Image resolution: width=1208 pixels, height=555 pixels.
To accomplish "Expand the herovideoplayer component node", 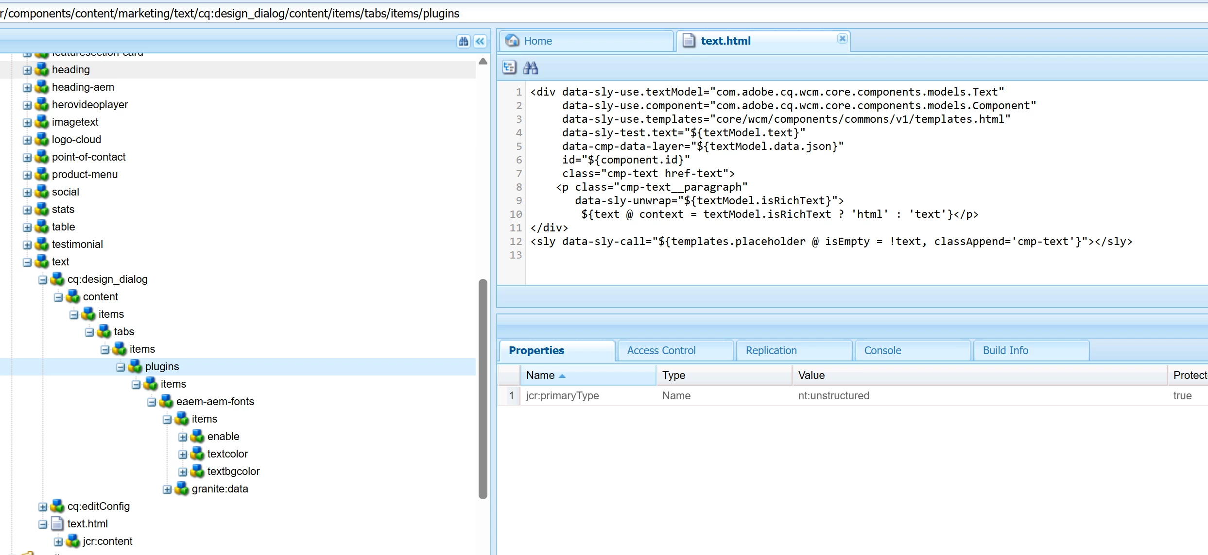I will click(27, 105).
